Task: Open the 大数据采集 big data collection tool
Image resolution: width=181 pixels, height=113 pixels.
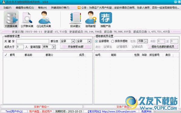Action: [x=11, y=19]
